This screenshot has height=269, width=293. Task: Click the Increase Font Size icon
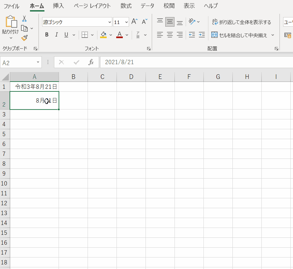[134, 21]
